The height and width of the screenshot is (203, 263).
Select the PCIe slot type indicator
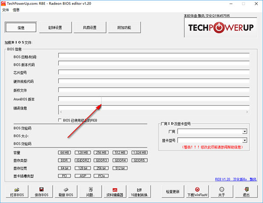tap(101, 176)
